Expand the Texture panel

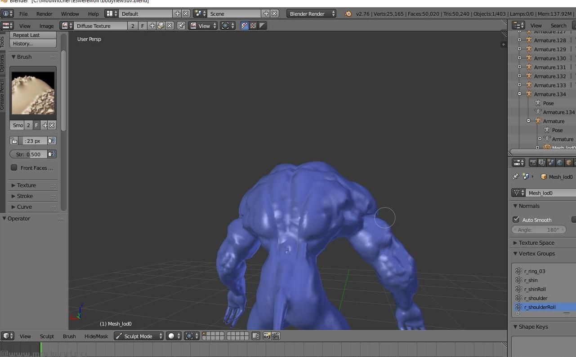coord(27,185)
